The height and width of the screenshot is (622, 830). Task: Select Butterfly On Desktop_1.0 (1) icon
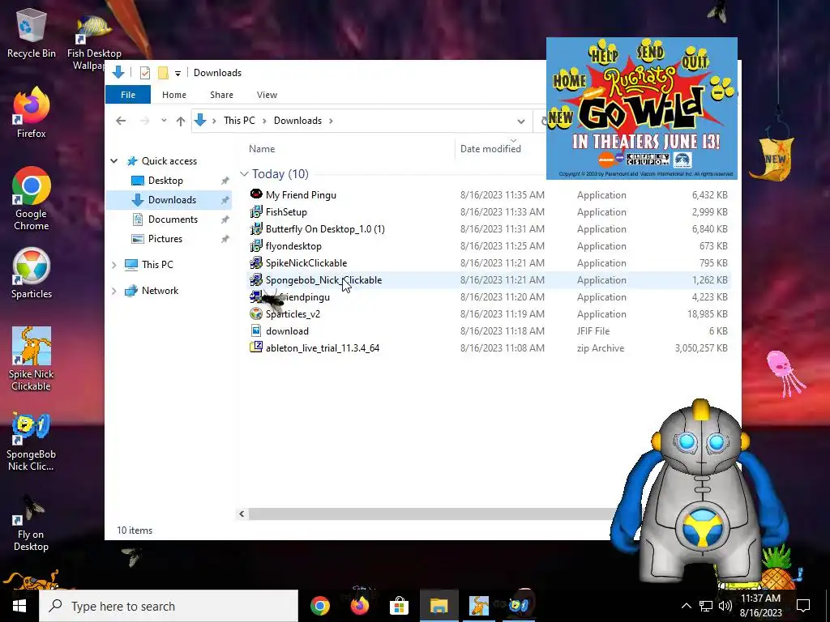click(256, 228)
